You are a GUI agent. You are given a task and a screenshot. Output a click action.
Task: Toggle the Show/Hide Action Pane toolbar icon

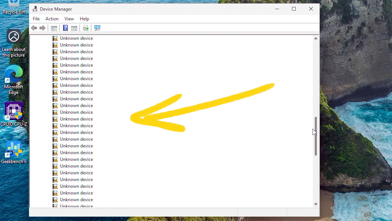pos(74,28)
